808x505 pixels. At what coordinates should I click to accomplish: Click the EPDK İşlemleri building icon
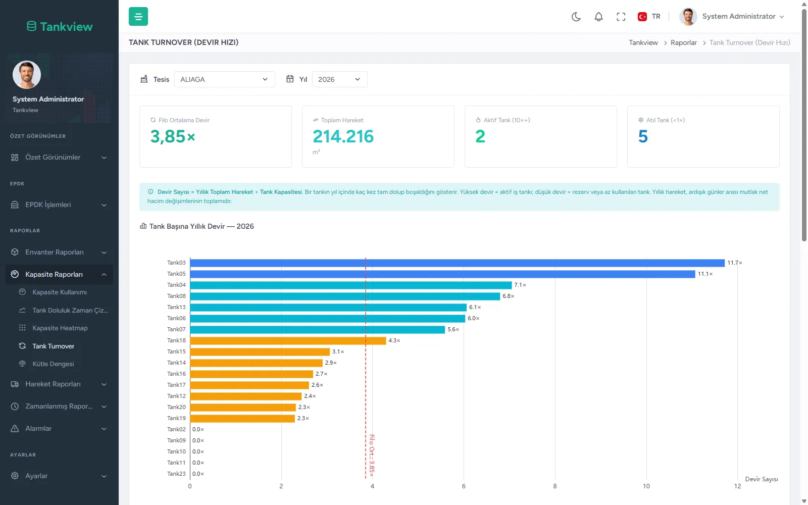[15, 205]
